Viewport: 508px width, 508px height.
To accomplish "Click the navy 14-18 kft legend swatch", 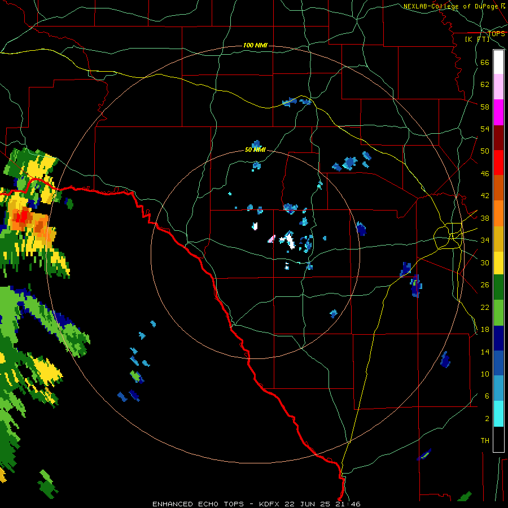I will [498, 338].
